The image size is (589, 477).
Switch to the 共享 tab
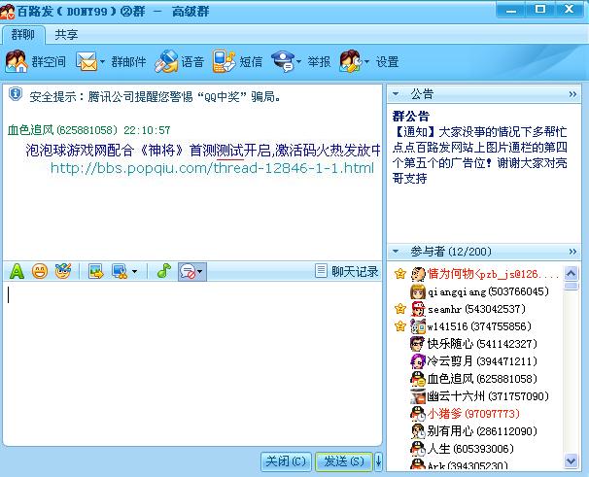(66, 35)
